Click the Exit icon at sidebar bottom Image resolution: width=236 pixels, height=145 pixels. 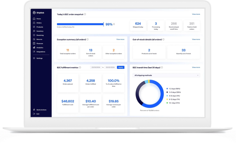point(34,114)
